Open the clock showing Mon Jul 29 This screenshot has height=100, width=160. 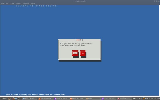(151, 98)
